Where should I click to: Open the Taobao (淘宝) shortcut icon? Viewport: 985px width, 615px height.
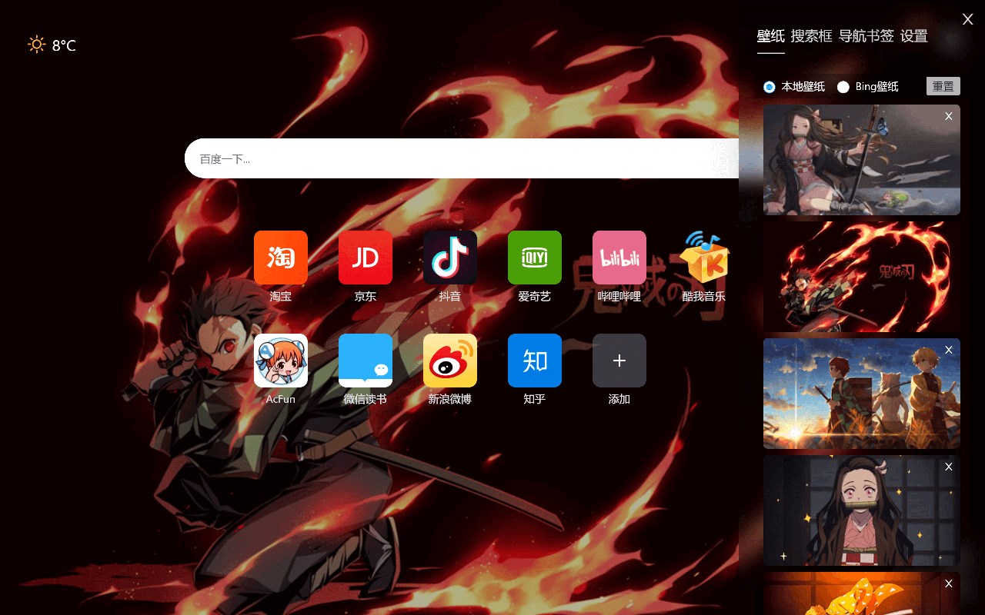(281, 258)
